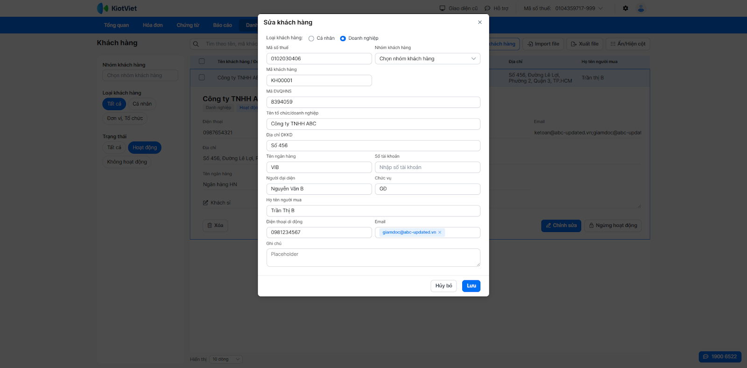The image size is (747, 368).
Task: Open the user profile avatar
Action: (641, 8)
